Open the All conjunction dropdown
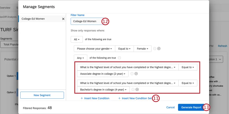The width and height of the screenshot is (229, 114). click(x=77, y=39)
